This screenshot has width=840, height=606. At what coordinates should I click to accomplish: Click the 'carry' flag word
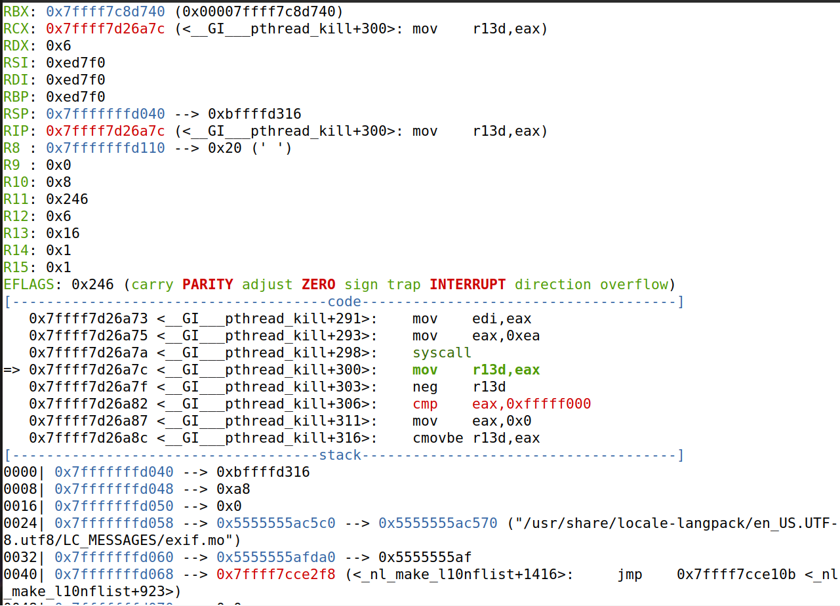(x=152, y=285)
